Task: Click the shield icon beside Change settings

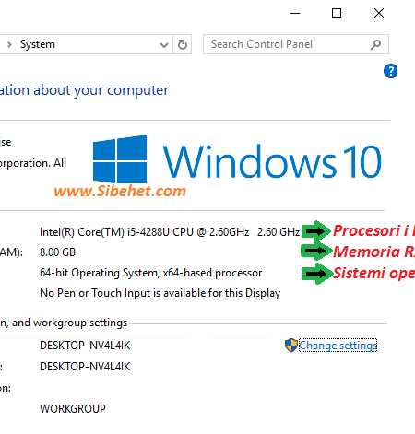Action: [290, 346]
